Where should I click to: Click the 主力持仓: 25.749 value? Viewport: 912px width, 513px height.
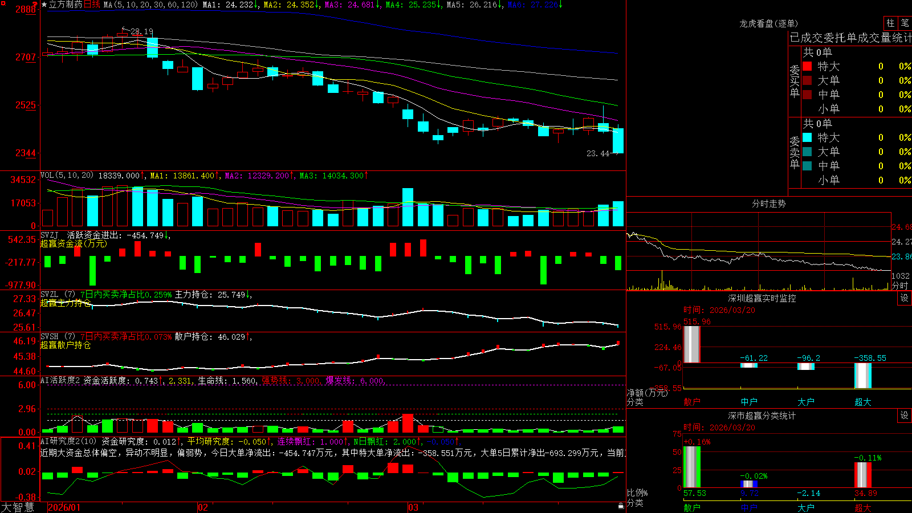pos(213,295)
